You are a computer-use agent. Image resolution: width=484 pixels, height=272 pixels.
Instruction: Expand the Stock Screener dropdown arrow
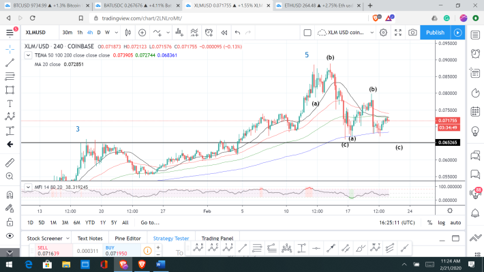click(x=67, y=239)
